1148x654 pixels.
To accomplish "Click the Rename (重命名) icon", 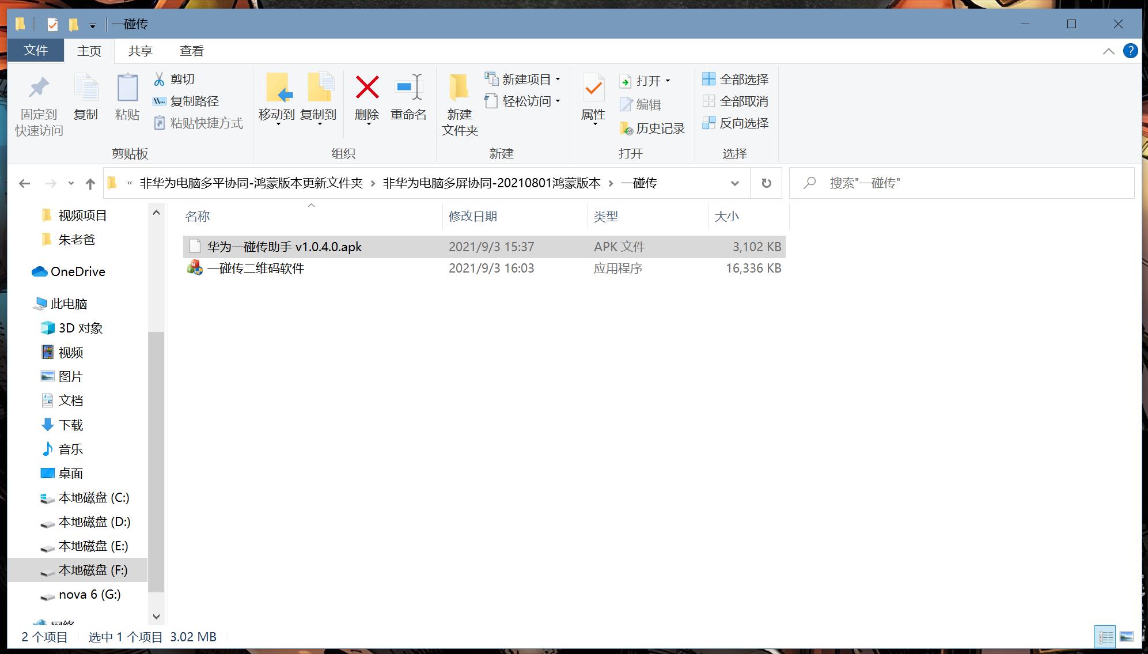I will pos(409,98).
